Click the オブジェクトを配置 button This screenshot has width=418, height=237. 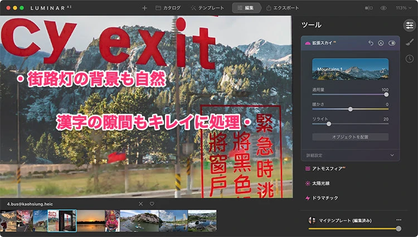(x=350, y=137)
